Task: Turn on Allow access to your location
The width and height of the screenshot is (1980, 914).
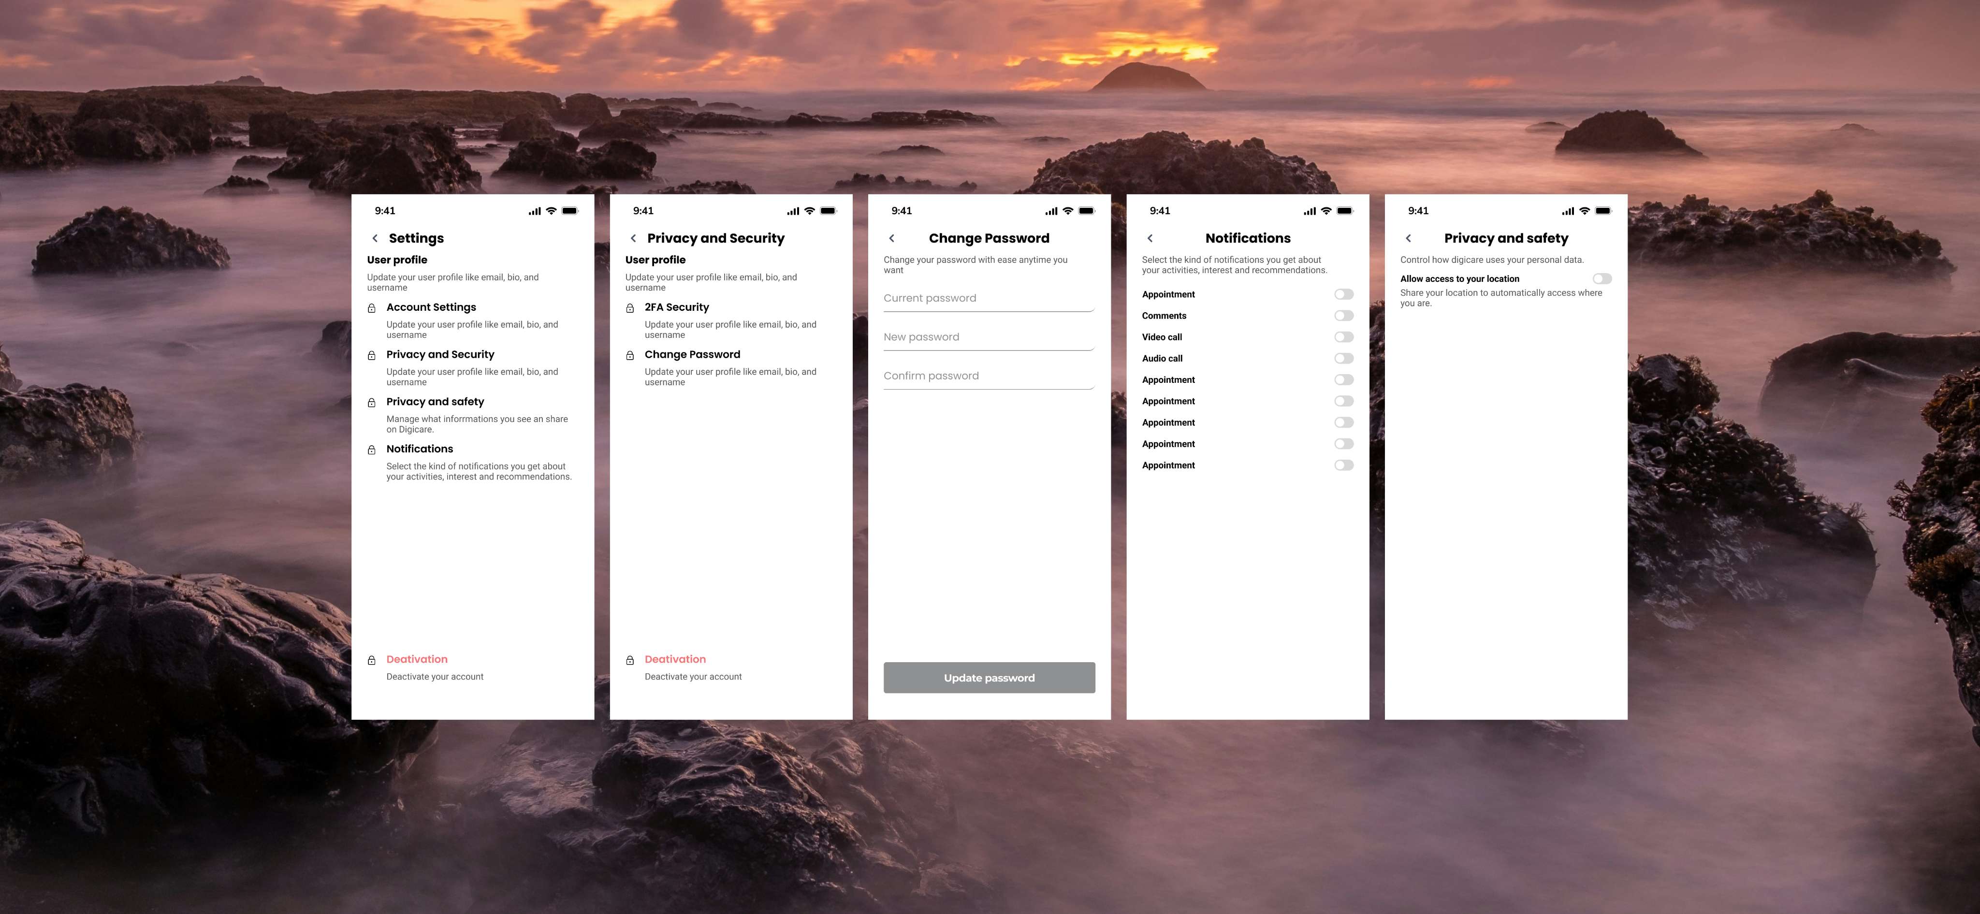Action: [x=1602, y=279]
